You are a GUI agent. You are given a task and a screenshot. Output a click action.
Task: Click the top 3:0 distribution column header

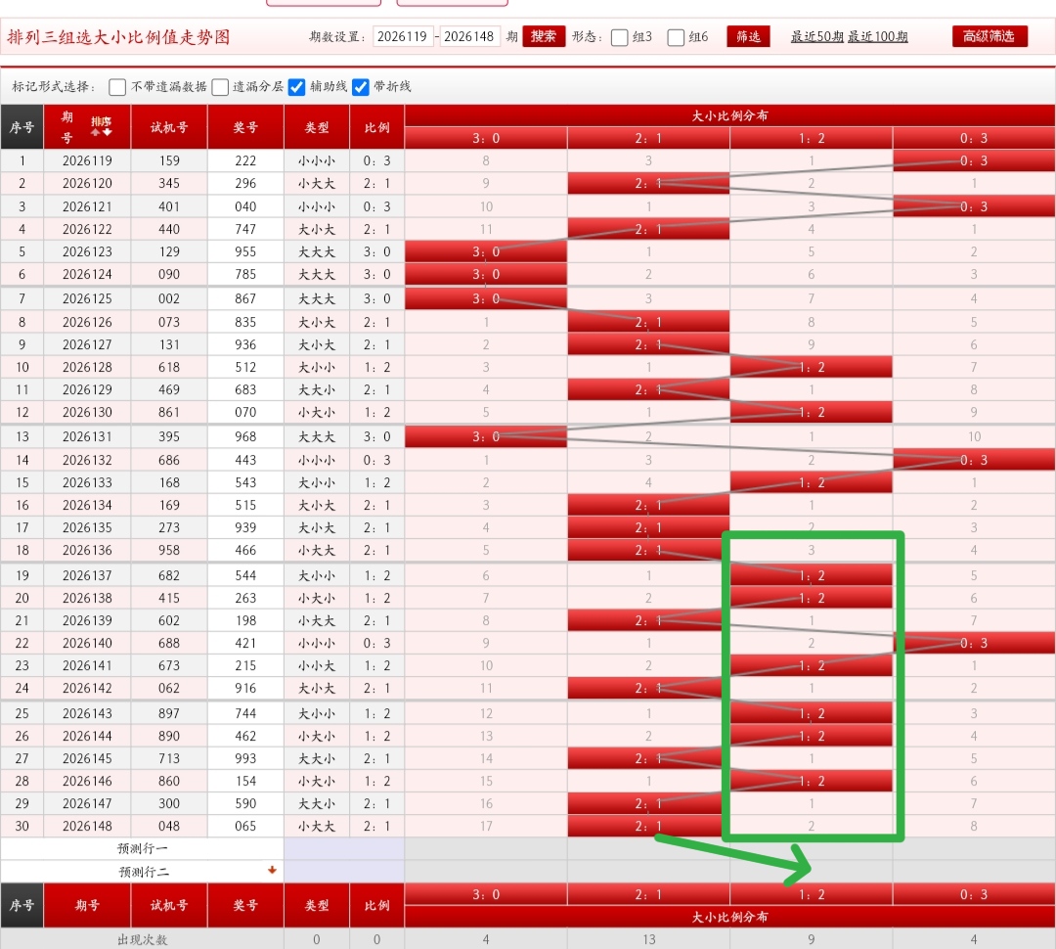coord(486,138)
